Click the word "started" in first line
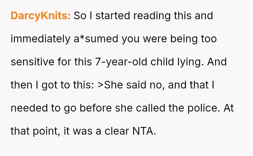The image size is (253, 156). [107, 16]
